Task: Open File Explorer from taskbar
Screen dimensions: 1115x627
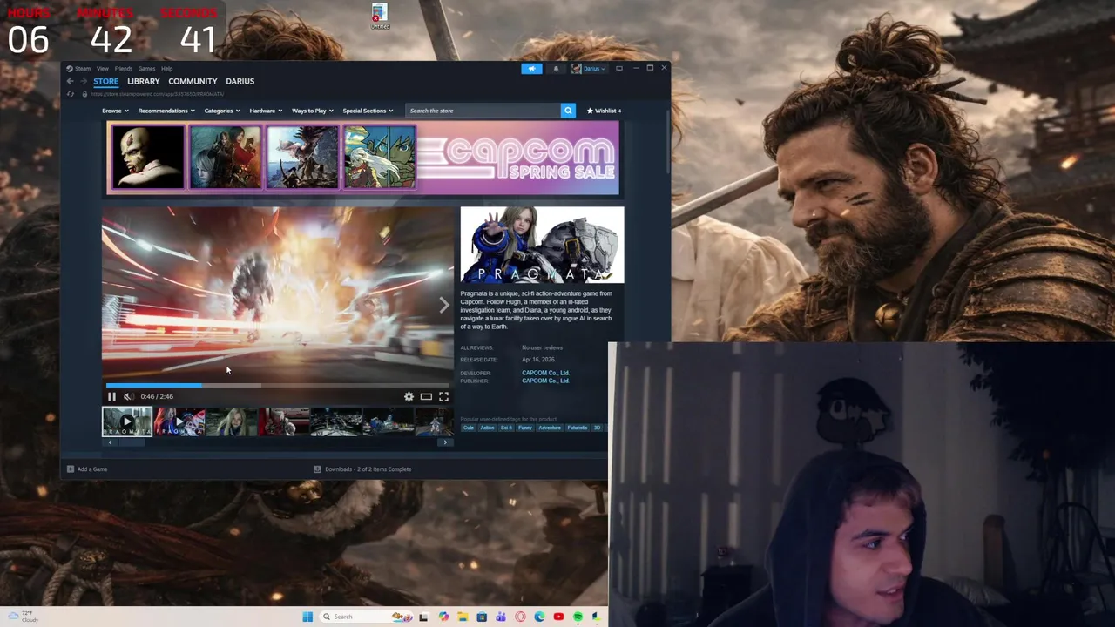Action: point(463,617)
